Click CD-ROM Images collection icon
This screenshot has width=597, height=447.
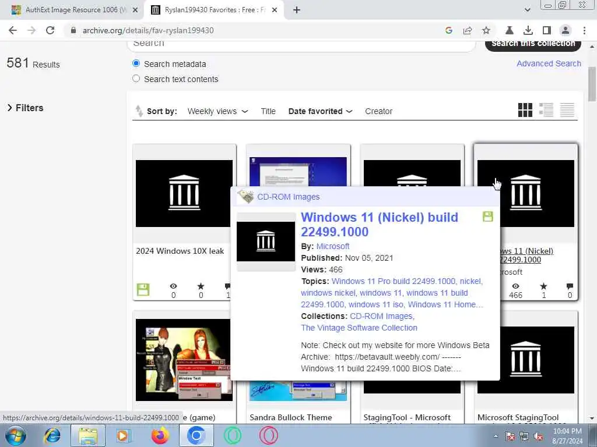point(245,197)
